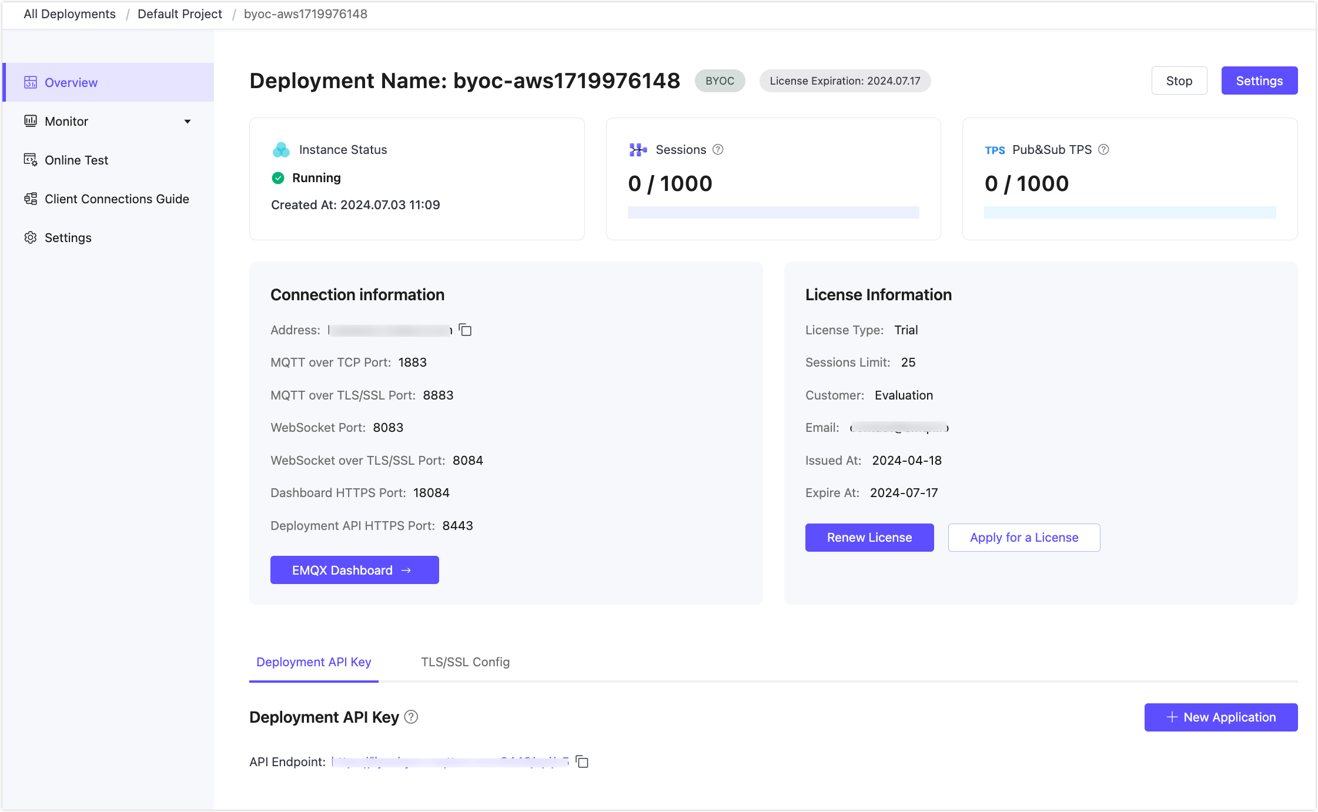Click the Renew License button
Image resolution: width=1318 pixels, height=812 pixels.
pos(869,538)
